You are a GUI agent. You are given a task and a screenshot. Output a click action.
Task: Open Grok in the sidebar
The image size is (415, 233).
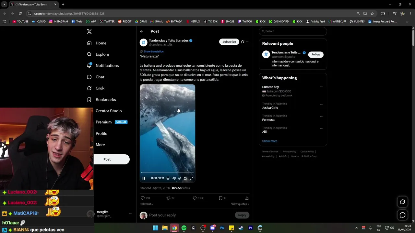pyautogui.click(x=96, y=88)
